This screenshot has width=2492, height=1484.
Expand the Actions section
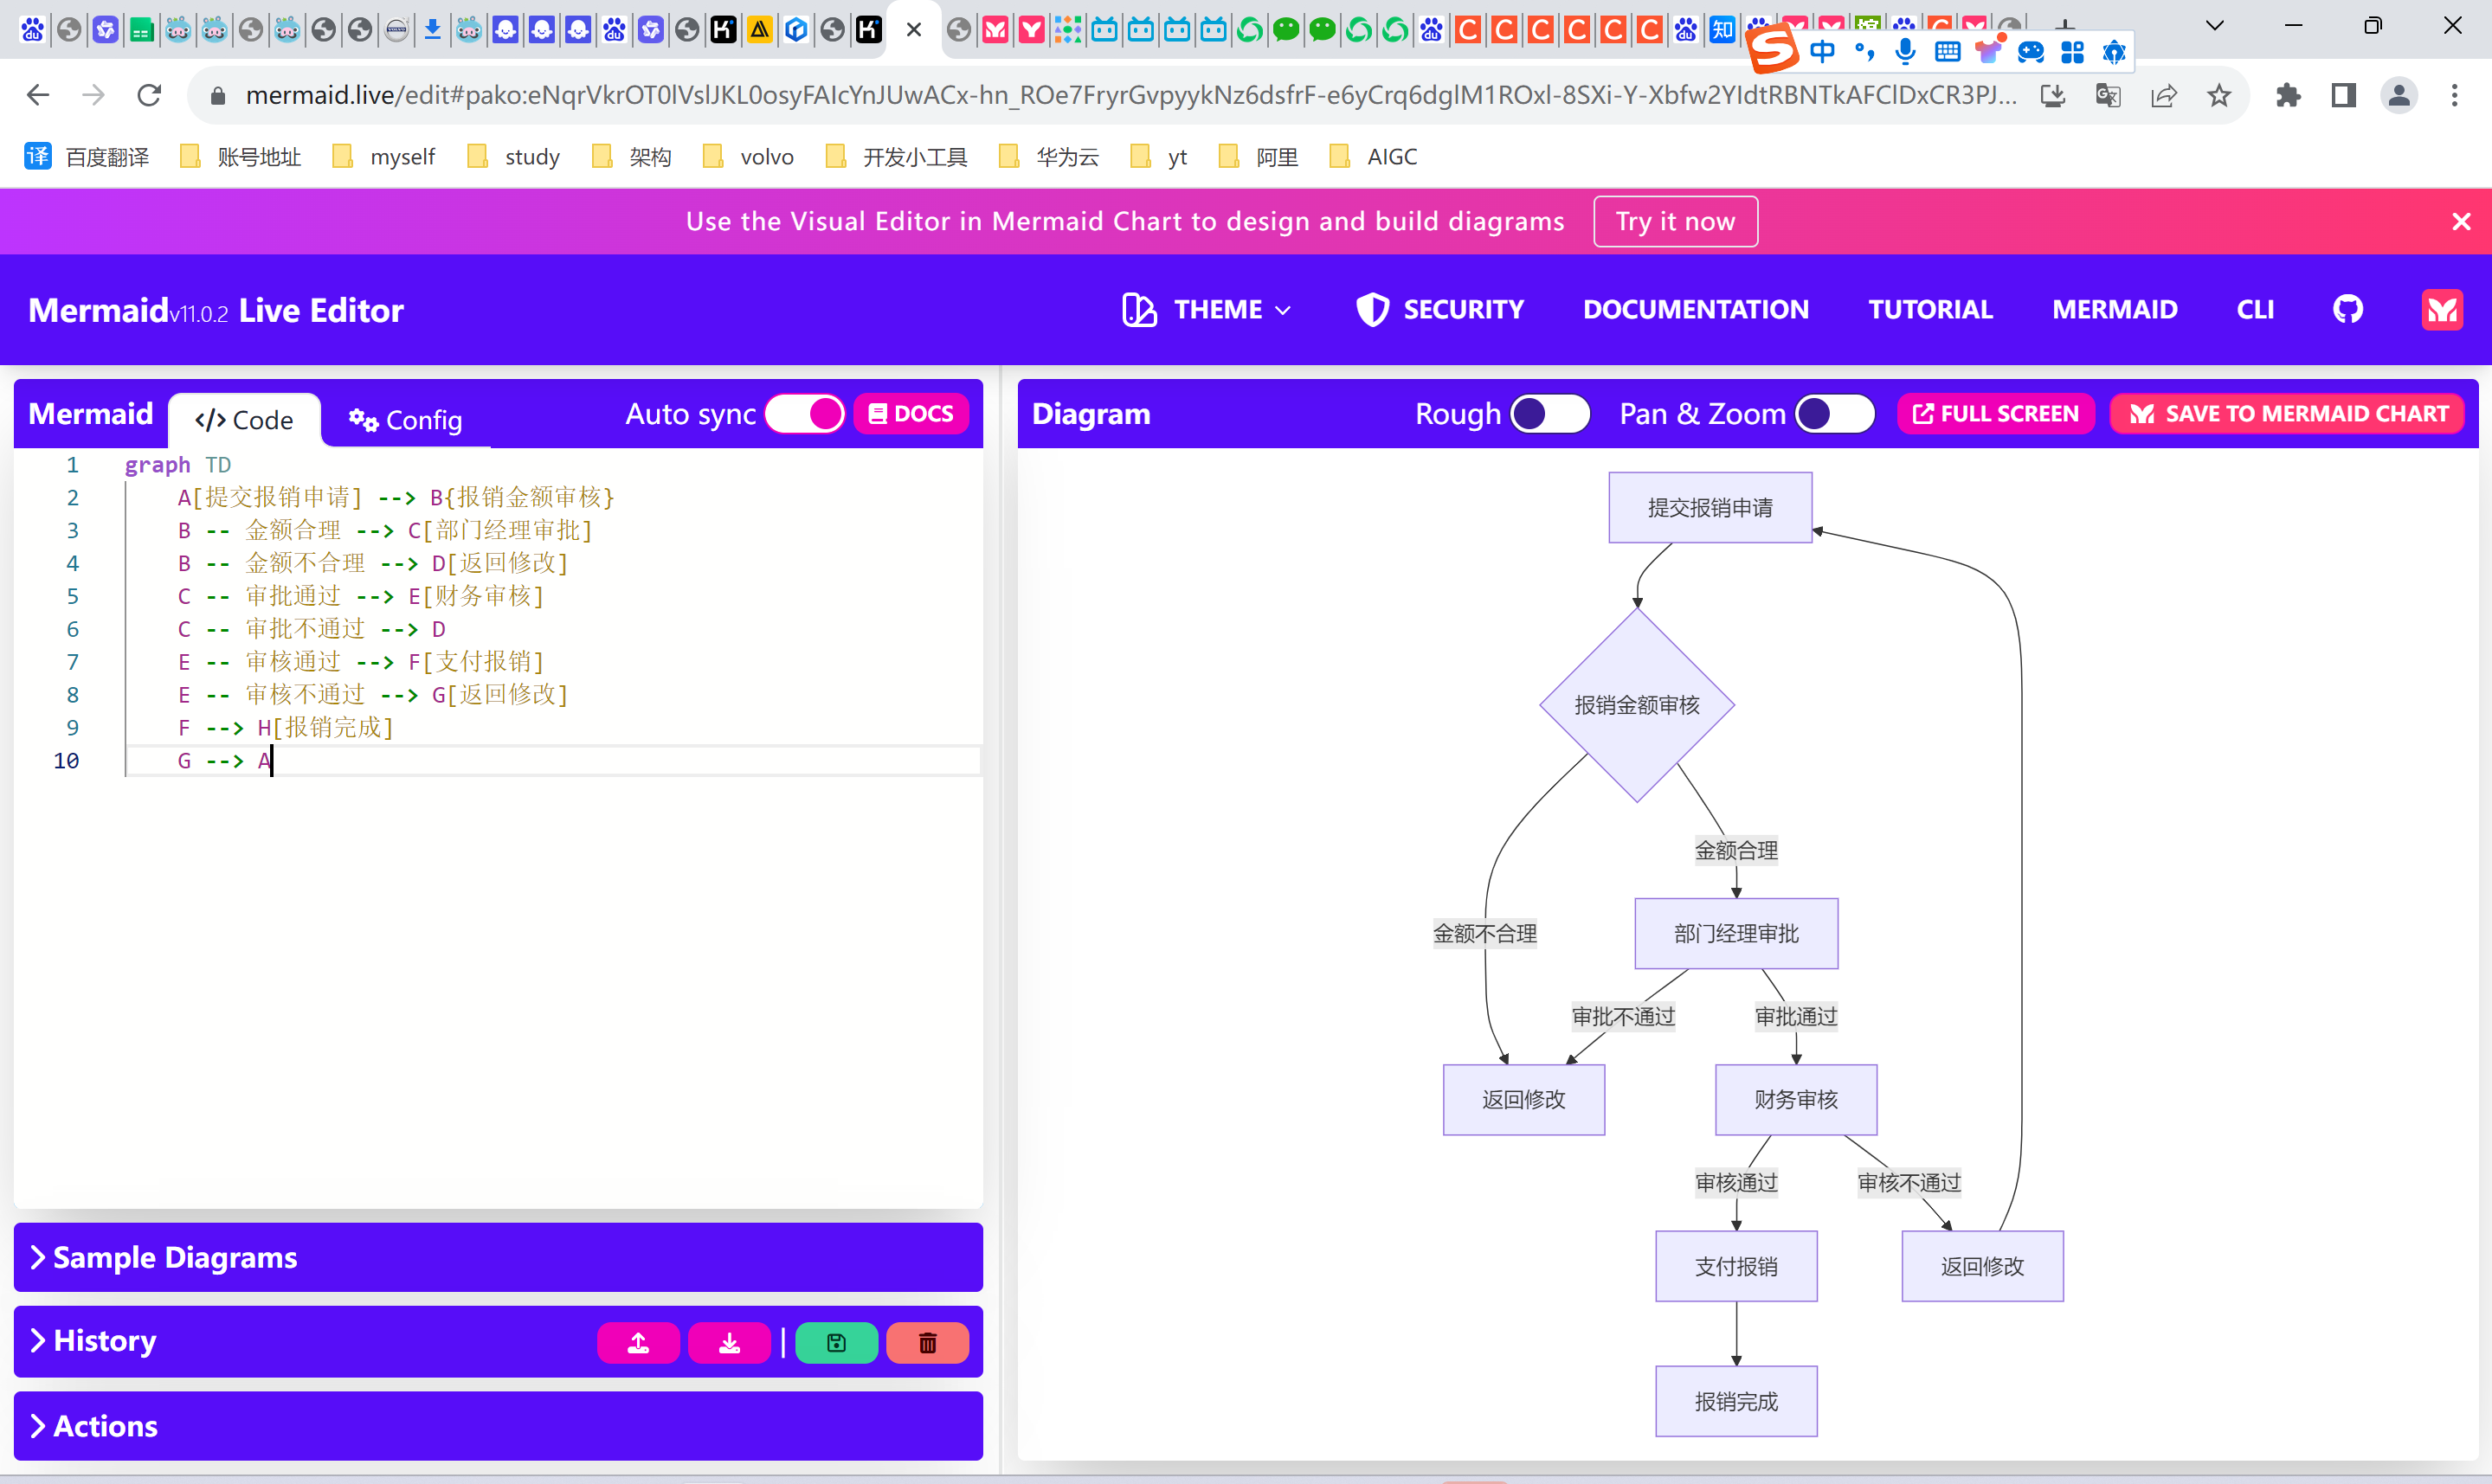point(498,1426)
